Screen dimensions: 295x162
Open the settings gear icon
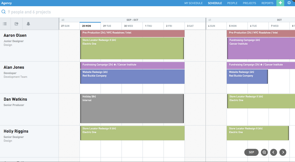[289, 3]
